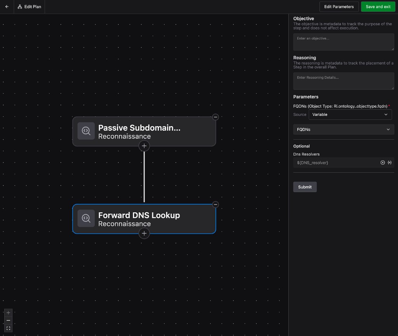Click the Edit Plan hierarchy icon
This screenshot has width=398, height=336.
[x=20, y=7]
